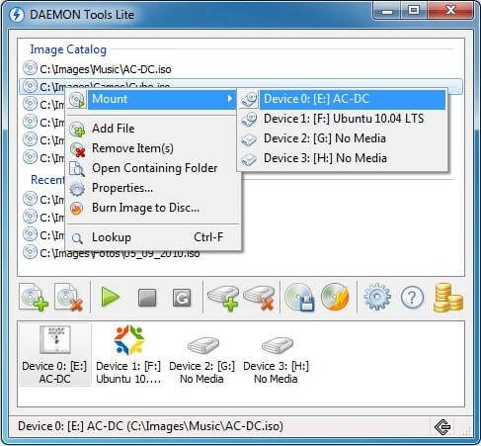Click Device 0 submenu drive icon
The image size is (481, 446).
[x=249, y=100]
